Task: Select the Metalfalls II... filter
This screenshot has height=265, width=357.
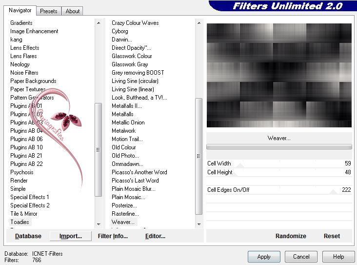Action: pos(127,106)
